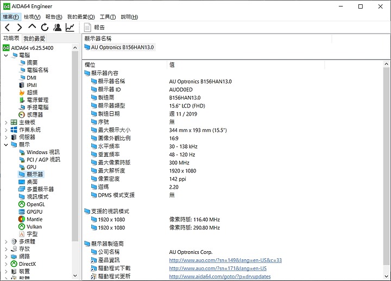Open the aida64.com drvupdates link
Screen dimensions: 391x281
220,277
